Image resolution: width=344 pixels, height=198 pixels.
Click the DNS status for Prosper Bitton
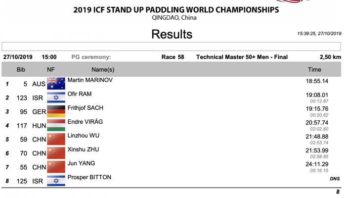(335, 178)
